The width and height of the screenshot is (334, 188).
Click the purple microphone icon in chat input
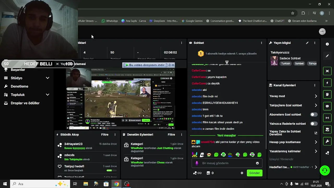click(197, 163)
